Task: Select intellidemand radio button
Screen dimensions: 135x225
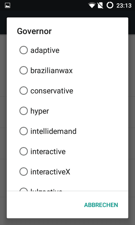Action: pos(24,131)
